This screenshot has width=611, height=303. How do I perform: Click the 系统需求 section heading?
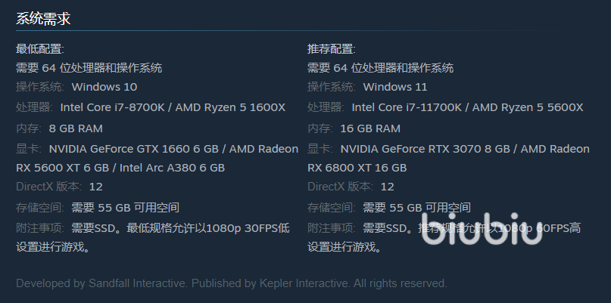tap(43, 19)
